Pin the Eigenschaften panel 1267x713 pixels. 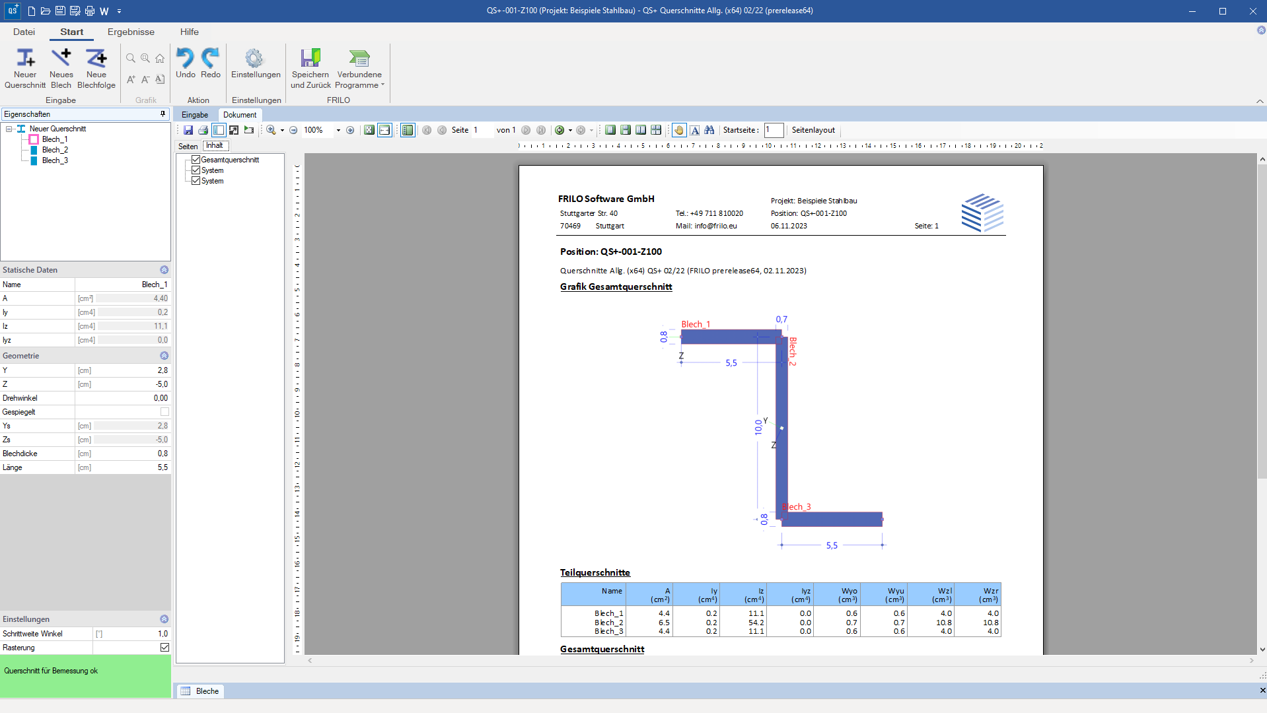163,114
